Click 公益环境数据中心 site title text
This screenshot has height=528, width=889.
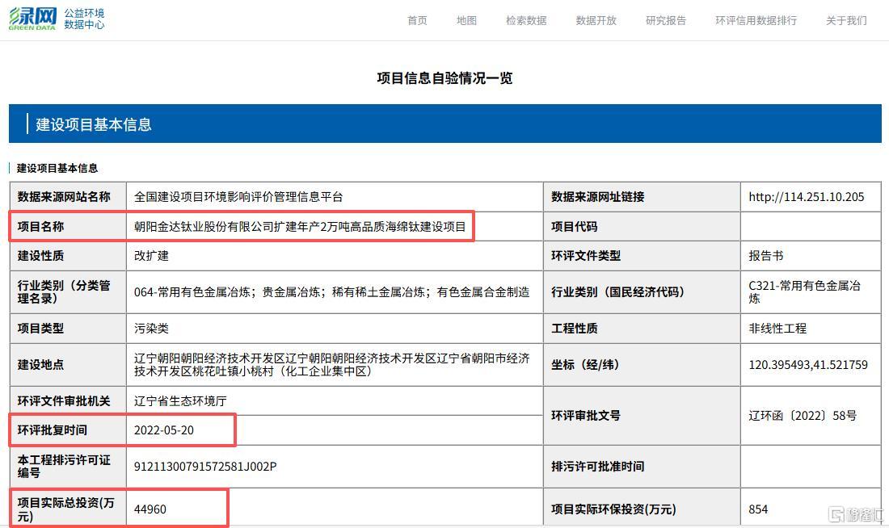(x=84, y=19)
